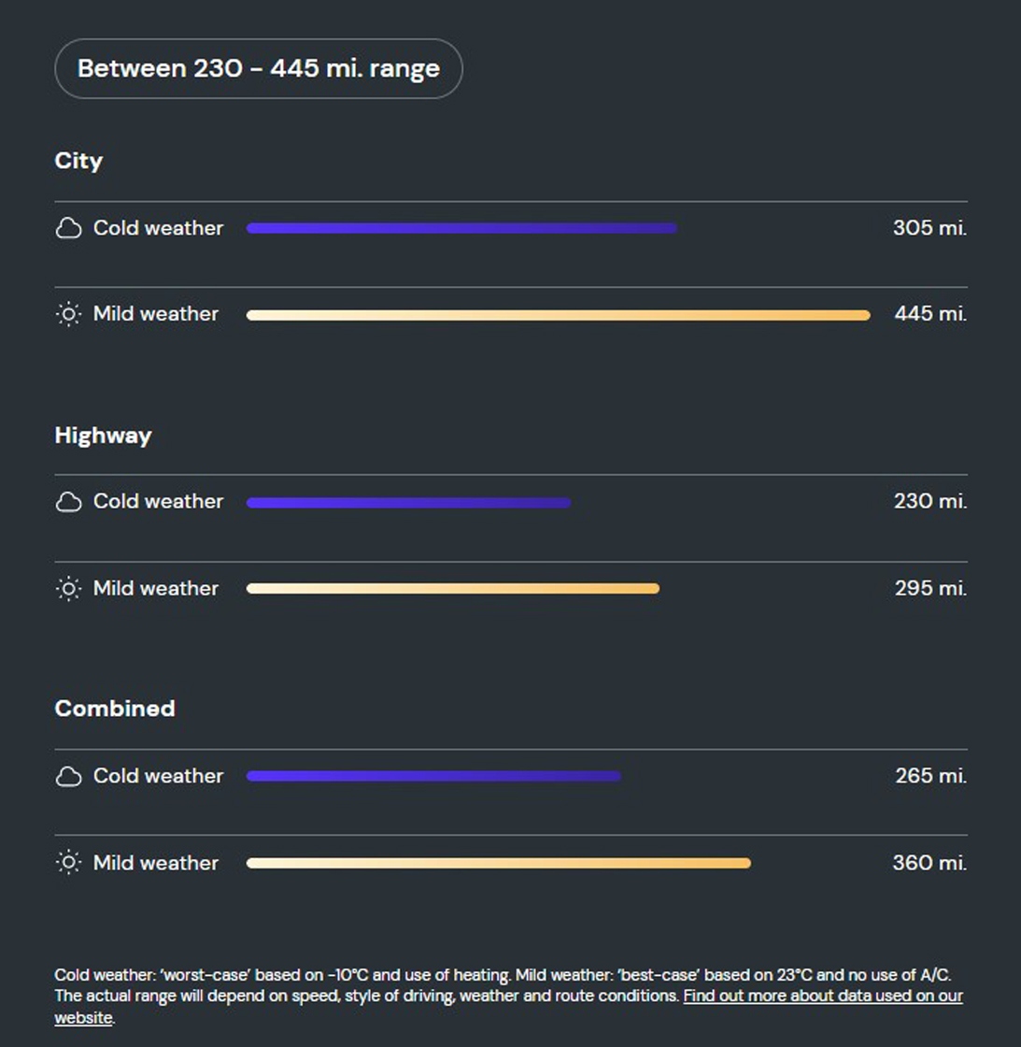Screen dimensions: 1021x1047
Task: Click the Combined mild weather orange bar
Action: click(x=499, y=863)
